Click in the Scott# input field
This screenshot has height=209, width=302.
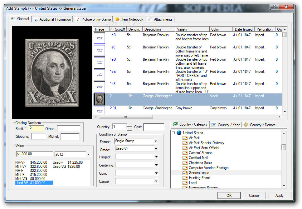pos(37,129)
